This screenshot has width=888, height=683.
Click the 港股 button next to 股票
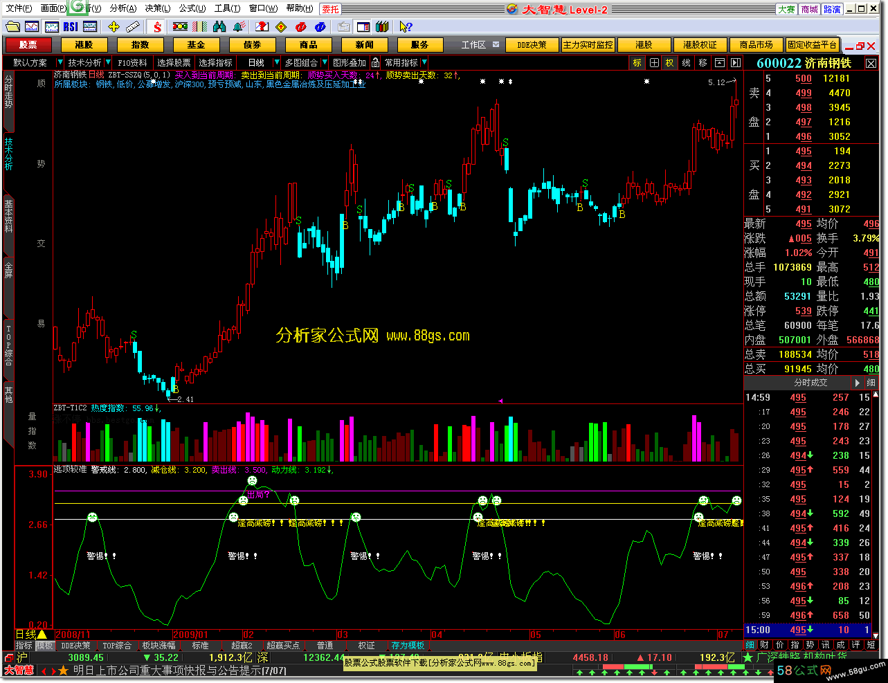coord(84,45)
